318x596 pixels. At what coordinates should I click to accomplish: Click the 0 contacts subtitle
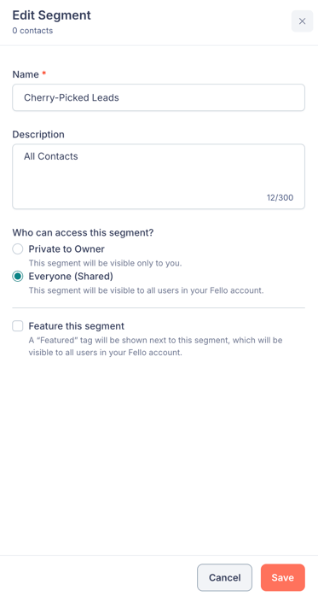pyautogui.click(x=32, y=31)
